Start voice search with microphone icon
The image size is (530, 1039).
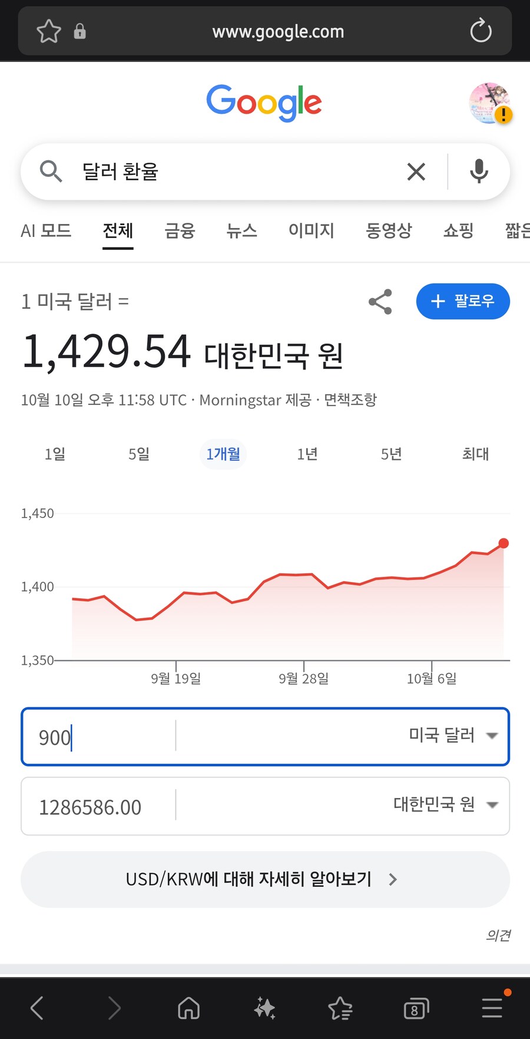pyautogui.click(x=479, y=171)
